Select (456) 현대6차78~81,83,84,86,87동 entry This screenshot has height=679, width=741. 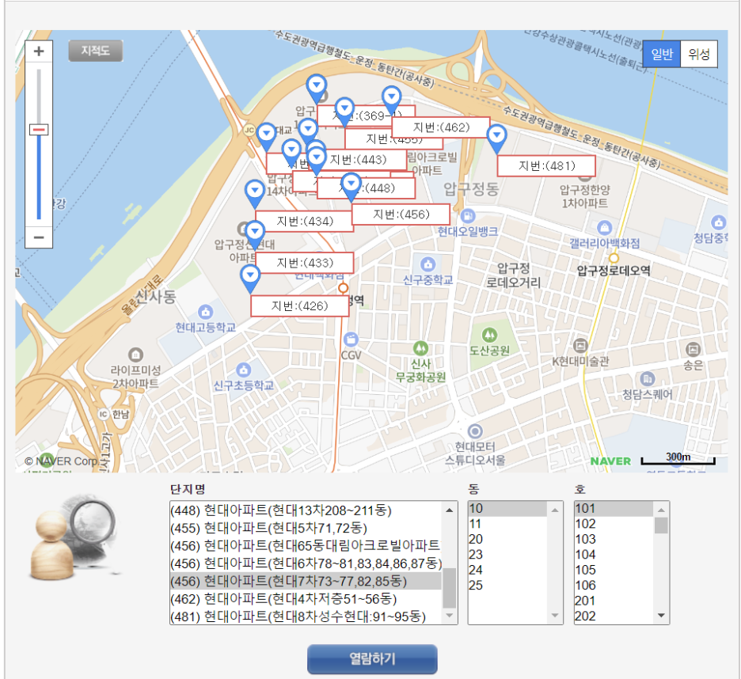point(306,563)
